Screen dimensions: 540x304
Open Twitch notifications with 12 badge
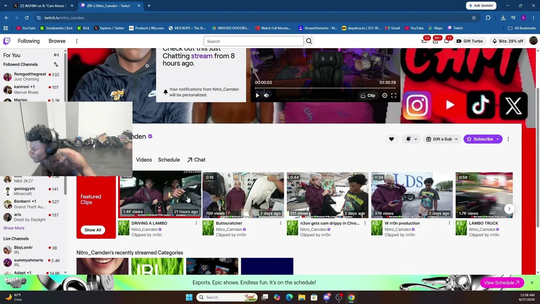pyautogui.click(x=447, y=41)
